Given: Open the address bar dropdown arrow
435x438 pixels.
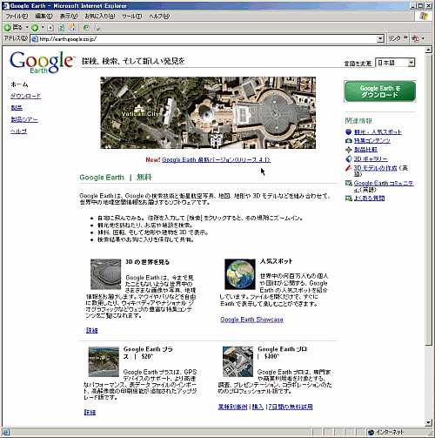Looking at the screenshot, I should 380,38.
